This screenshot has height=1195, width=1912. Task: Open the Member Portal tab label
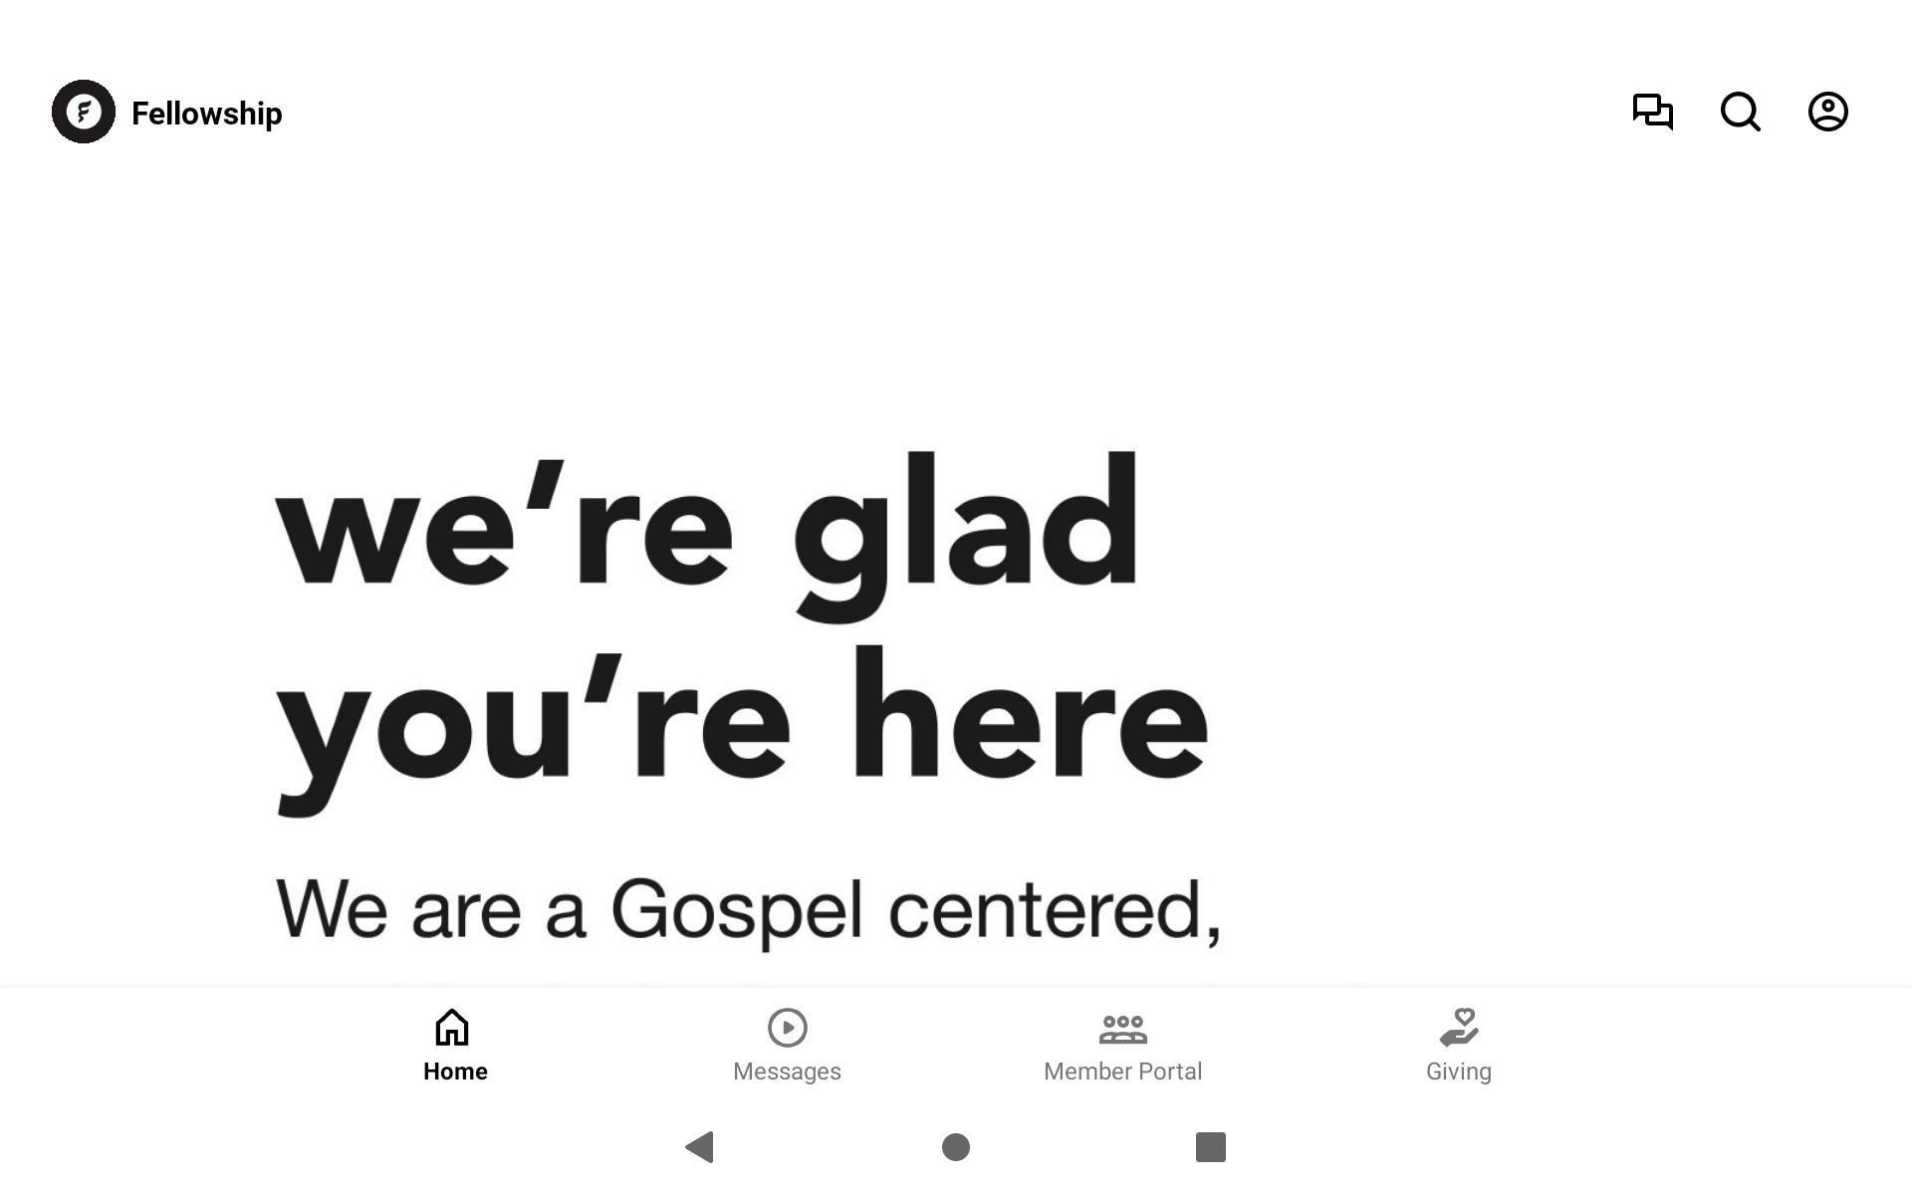1122,1072
